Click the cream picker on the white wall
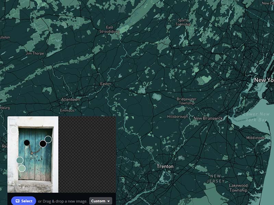The height and width of the screenshot is (205, 274). 13,130
